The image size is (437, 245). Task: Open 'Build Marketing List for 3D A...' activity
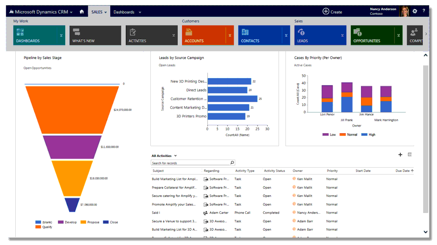pyautogui.click(x=174, y=229)
